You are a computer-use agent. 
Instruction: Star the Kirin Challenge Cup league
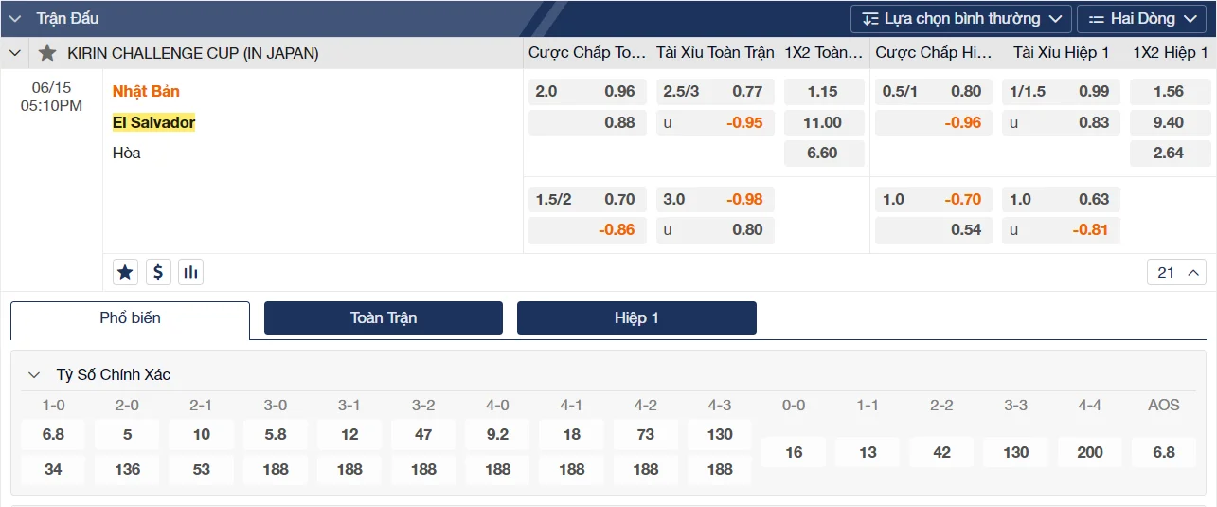[47, 53]
